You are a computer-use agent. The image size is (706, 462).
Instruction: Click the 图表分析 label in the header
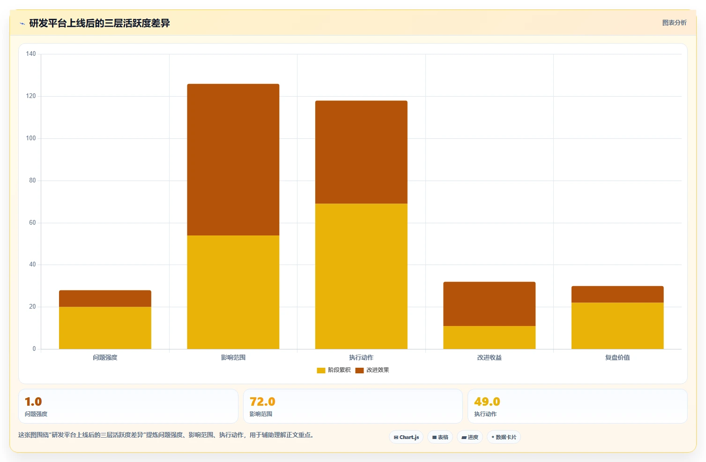coord(674,23)
